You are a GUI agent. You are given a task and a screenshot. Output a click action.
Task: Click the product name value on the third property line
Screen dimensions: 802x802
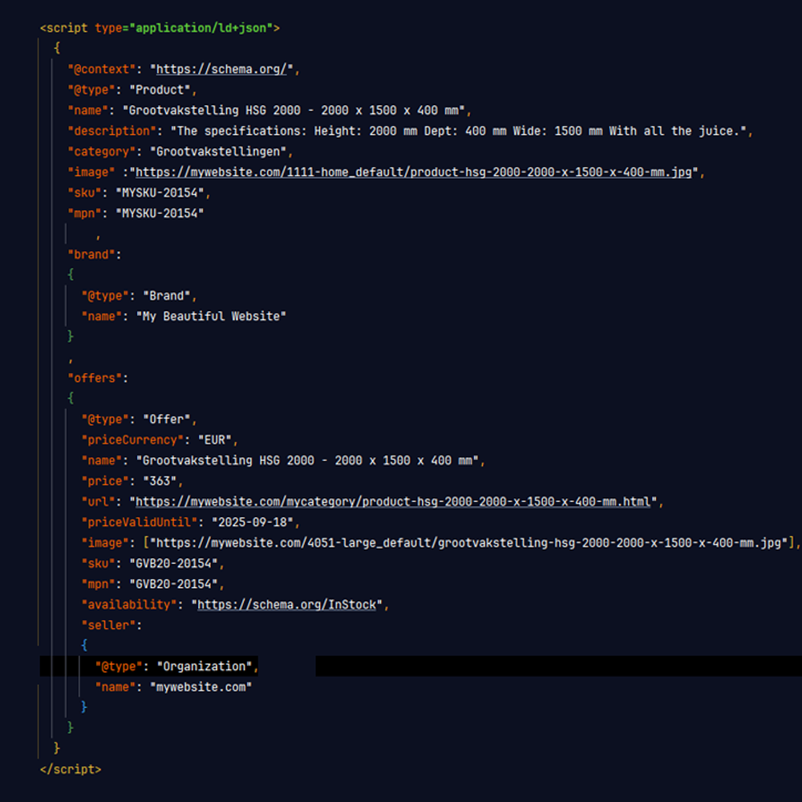pos(293,111)
